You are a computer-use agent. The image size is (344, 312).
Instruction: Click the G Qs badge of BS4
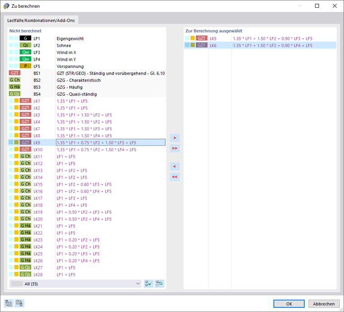click(x=14, y=94)
